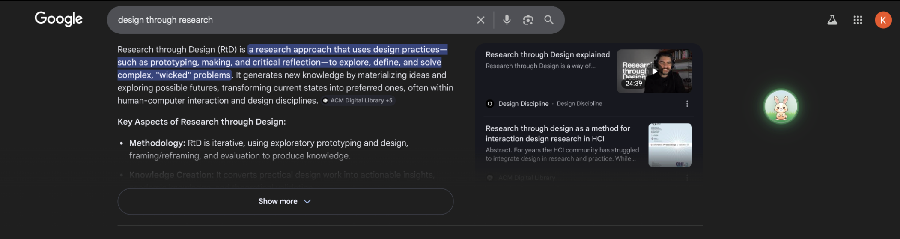900x239 pixels.
Task: Click the HCI abstract snippet text
Action: click(x=562, y=154)
